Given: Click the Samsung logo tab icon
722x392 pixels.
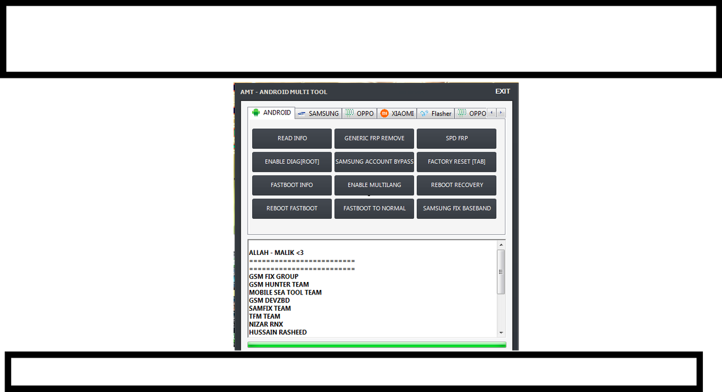Looking at the screenshot, I should (x=302, y=113).
